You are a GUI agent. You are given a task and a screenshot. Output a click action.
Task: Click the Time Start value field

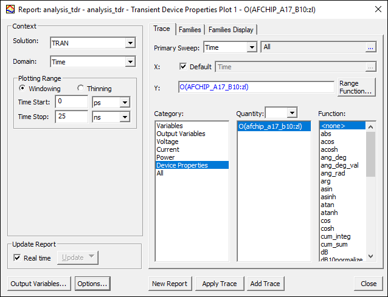[x=72, y=101]
